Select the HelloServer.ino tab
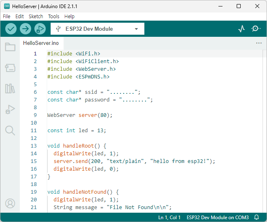This screenshot has width=267, height=222. tap(41, 43)
